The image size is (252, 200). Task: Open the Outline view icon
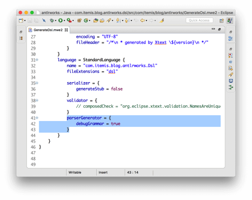tap(231, 38)
